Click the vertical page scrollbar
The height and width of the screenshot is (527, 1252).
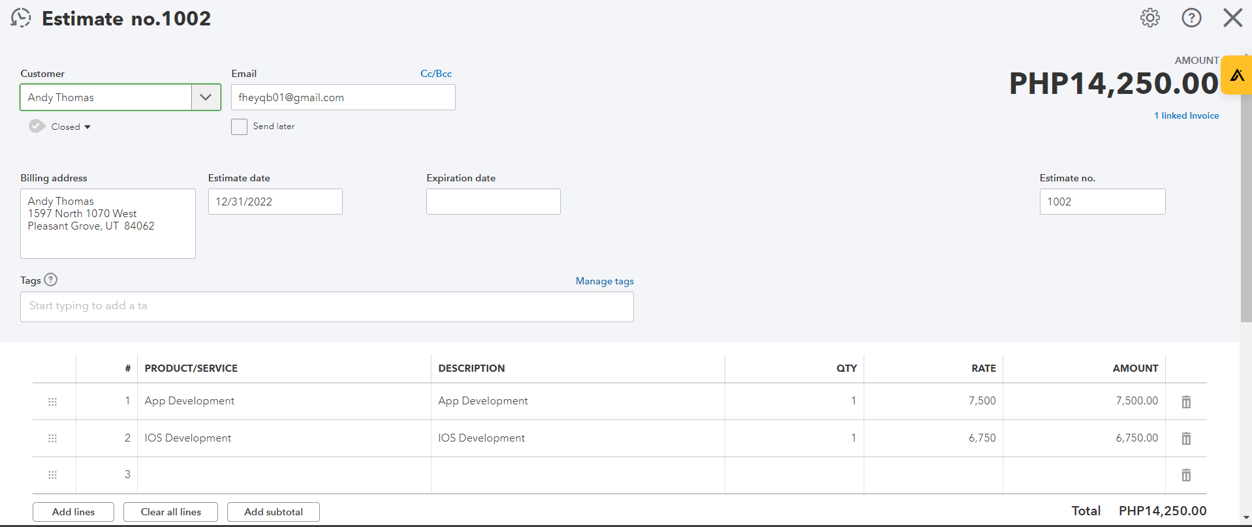pyautogui.click(x=1245, y=196)
